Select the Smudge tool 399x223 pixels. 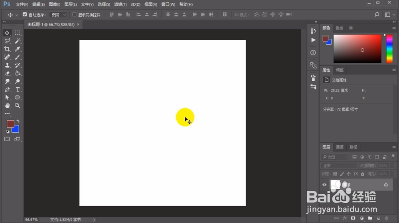click(x=7, y=81)
